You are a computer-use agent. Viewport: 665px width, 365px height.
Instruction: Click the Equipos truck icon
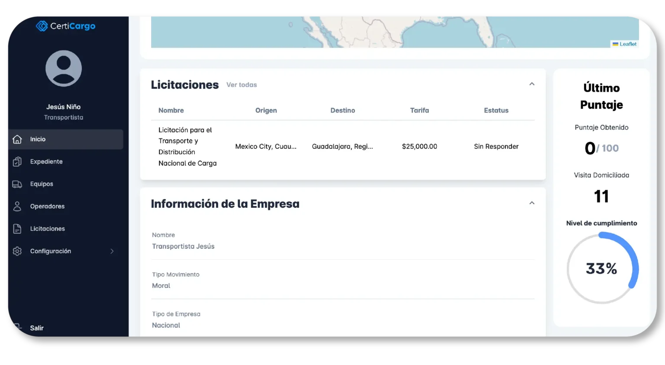17,184
